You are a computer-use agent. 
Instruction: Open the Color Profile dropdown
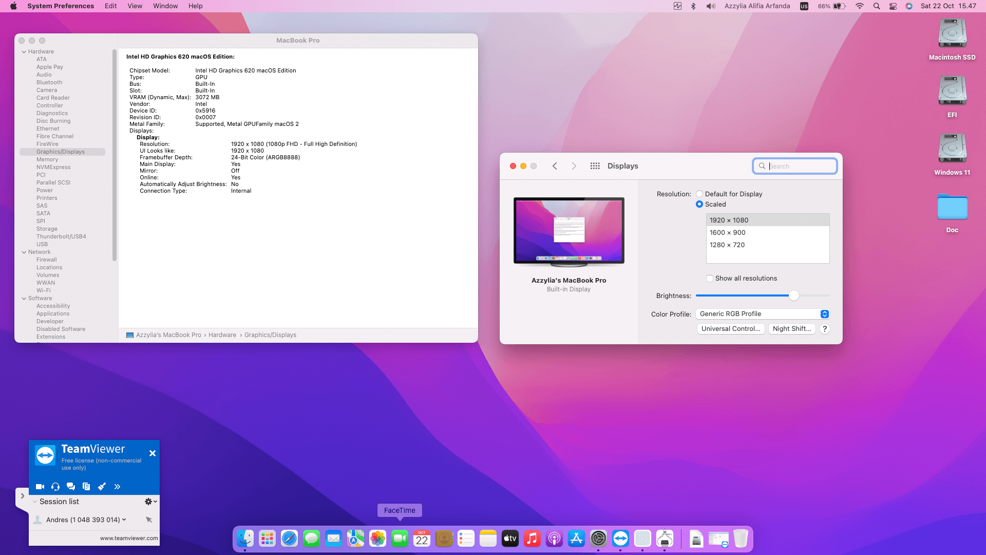pos(763,314)
